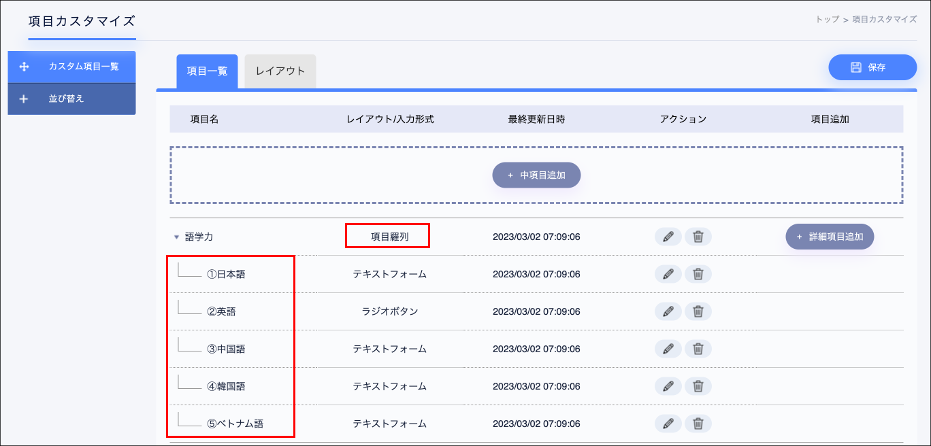This screenshot has height=446, width=931.
Task: Open カスタム項目一覧 in the sidebar
Action: tap(72, 67)
